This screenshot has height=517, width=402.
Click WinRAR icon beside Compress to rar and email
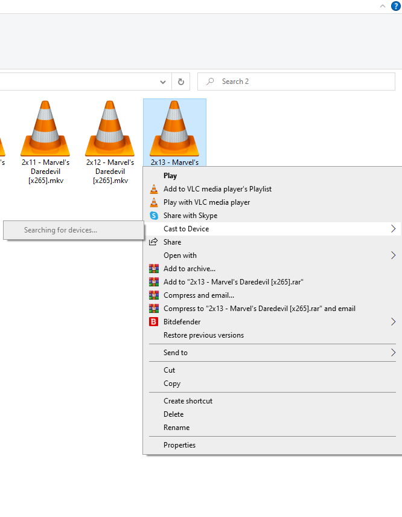[x=154, y=309]
